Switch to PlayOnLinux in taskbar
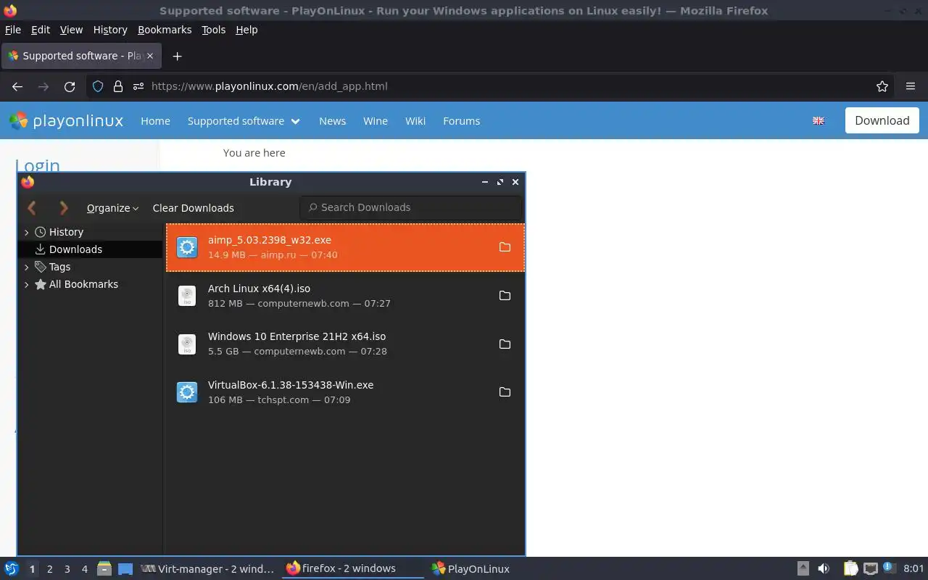928x580 pixels. (471, 569)
